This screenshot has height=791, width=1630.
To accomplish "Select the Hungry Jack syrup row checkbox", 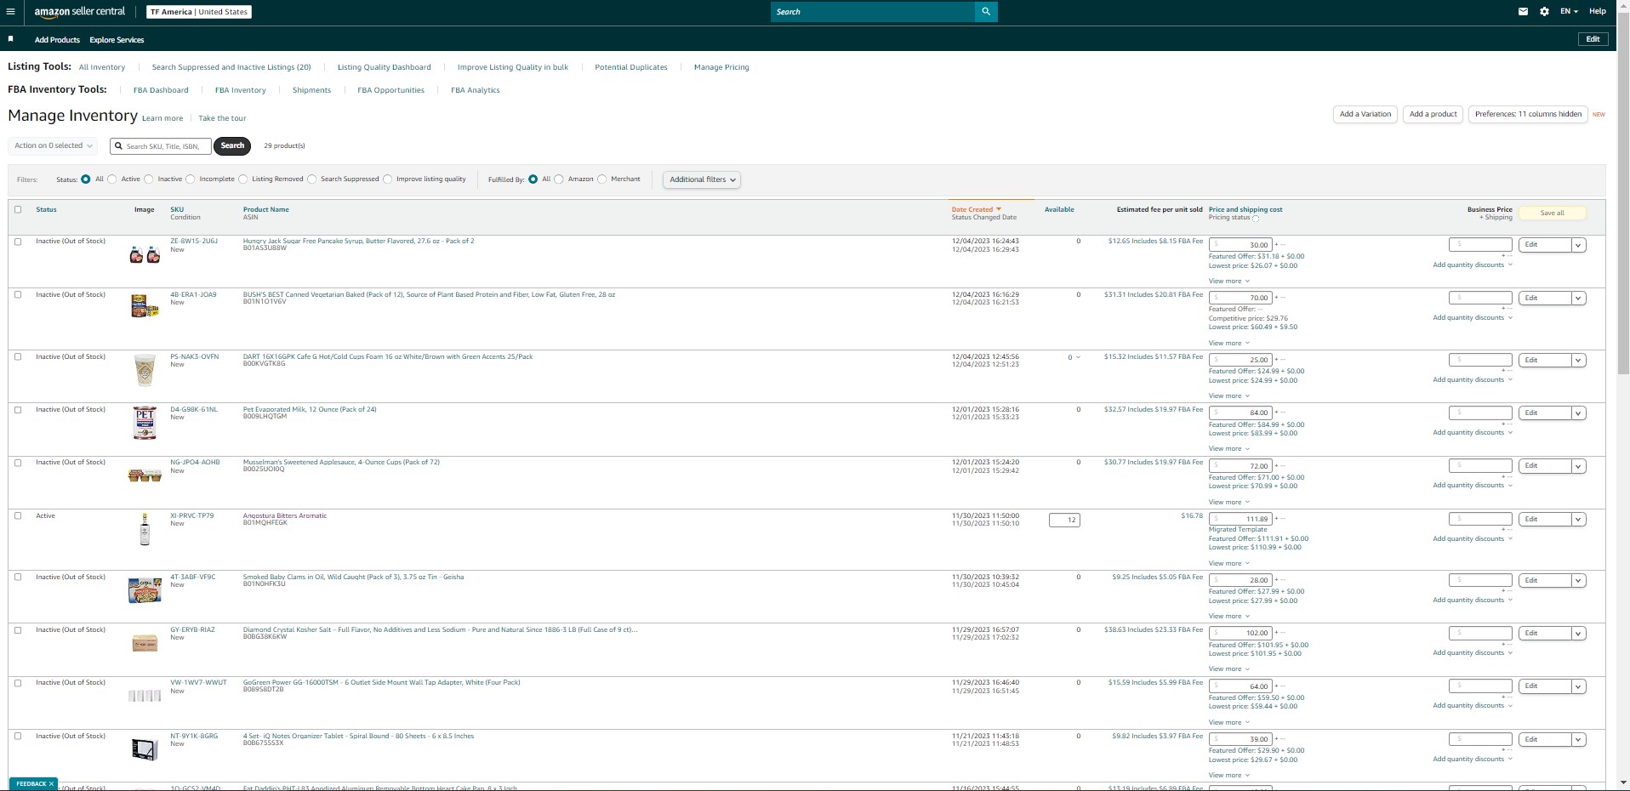I will coord(18,242).
